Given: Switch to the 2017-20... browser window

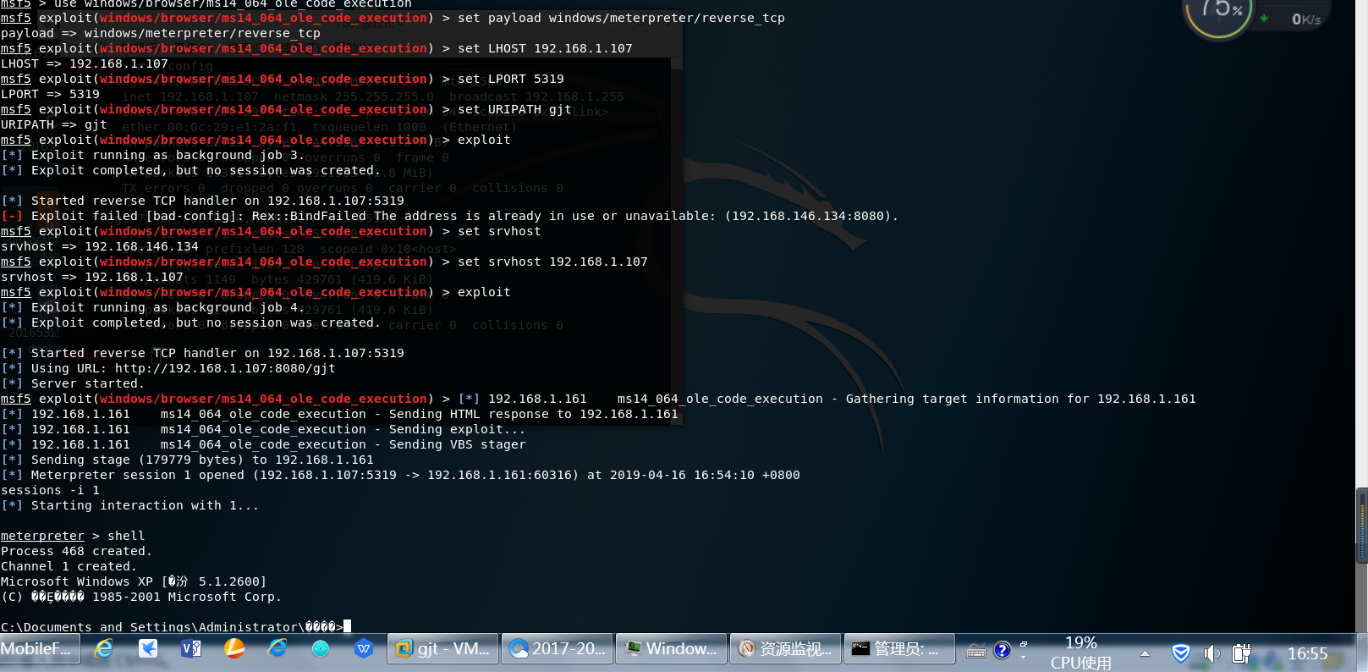Looking at the screenshot, I should pos(558,649).
